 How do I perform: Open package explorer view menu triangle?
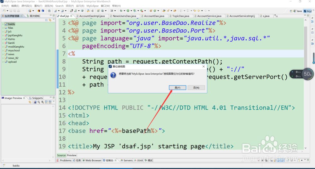click(54, 20)
